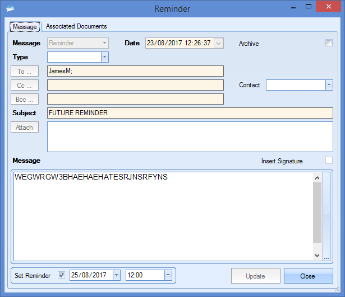Click the app icon in the title bar
The image size is (345, 297).
[x=10, y=9]
